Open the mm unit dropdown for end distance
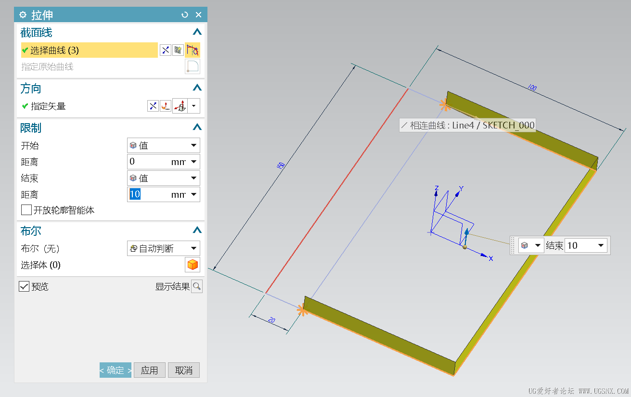Viewport: 631px width, 397px height. click(x=193, y=194)
